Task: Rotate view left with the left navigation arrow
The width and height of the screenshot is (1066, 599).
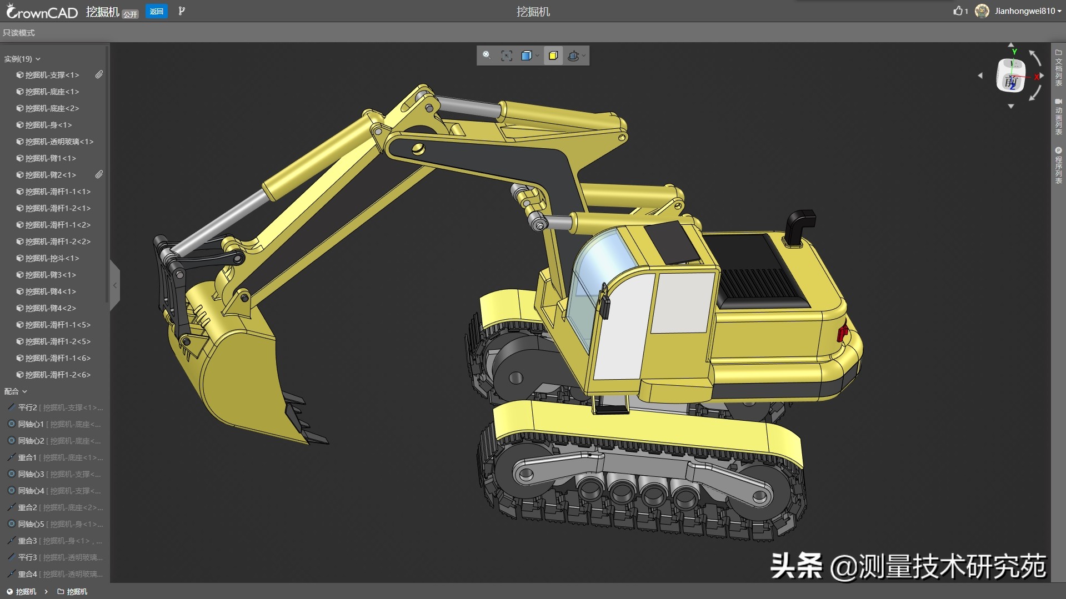Action: tap(980, 75)
